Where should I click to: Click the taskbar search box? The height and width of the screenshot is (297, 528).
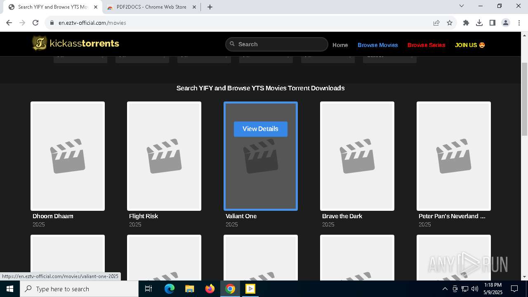(x=79, y=289)
